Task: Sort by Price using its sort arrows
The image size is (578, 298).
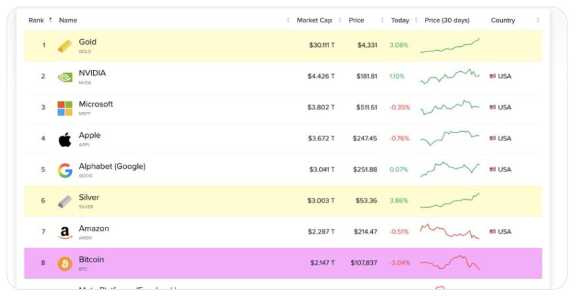Action: [382, 20]
